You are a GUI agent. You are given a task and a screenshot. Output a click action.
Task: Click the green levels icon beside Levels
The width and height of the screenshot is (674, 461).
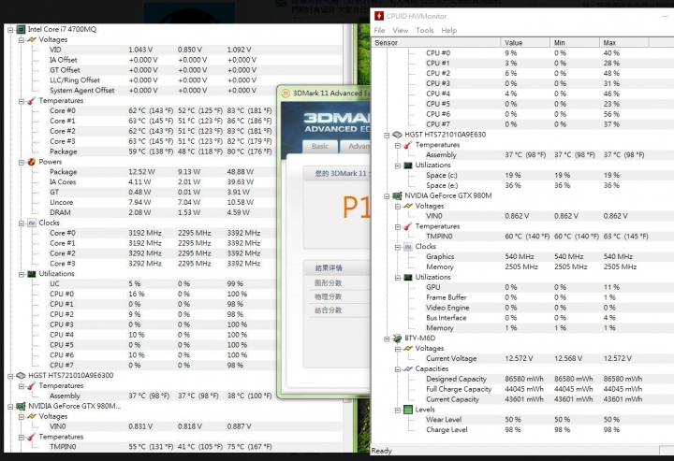408,410
